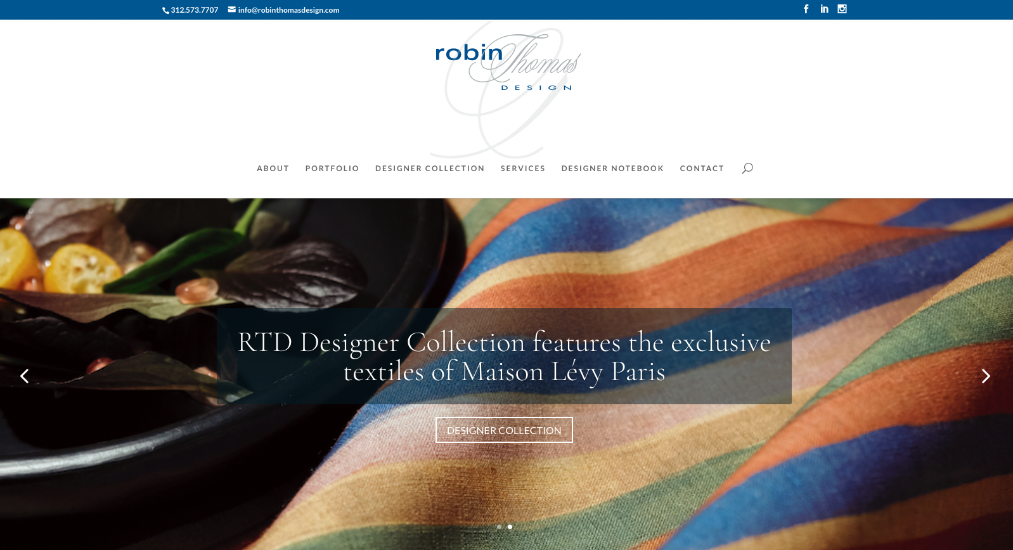Go to previous slide with left arrow

[25, 376]
